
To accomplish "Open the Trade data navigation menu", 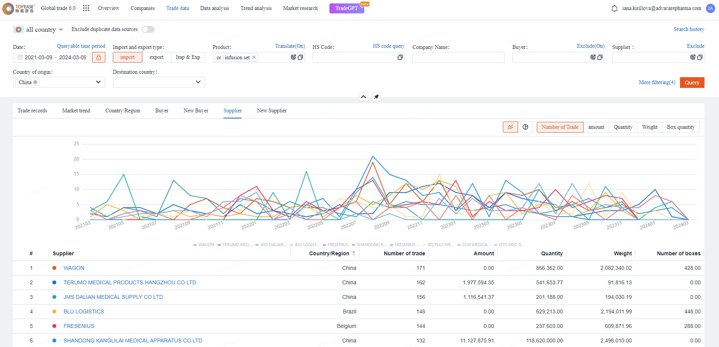I will click(178, 8).
